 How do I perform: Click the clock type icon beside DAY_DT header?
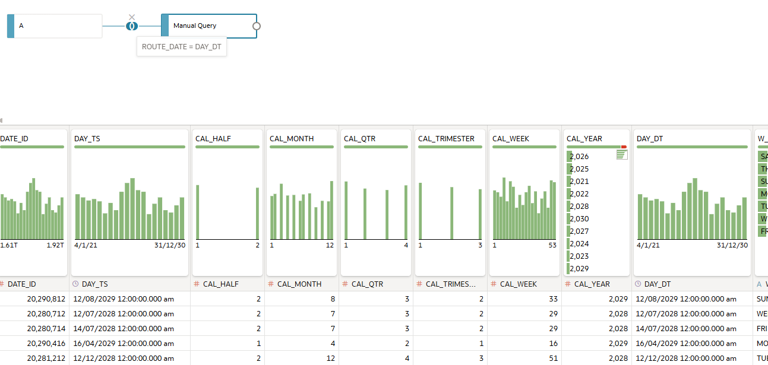point(638,284)
